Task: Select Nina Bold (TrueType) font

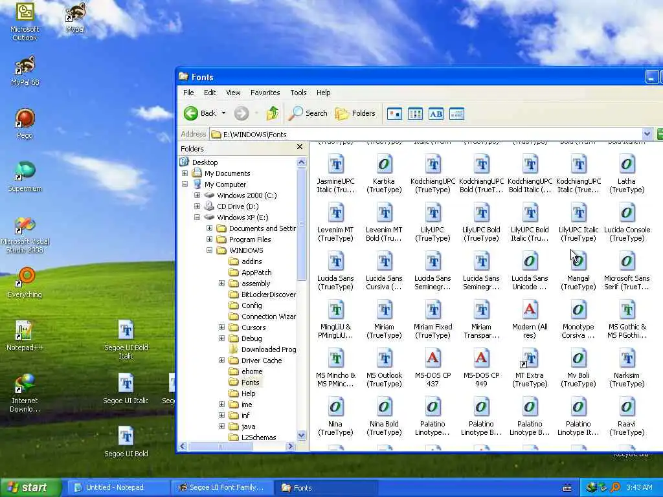Action: coord(384,417)
